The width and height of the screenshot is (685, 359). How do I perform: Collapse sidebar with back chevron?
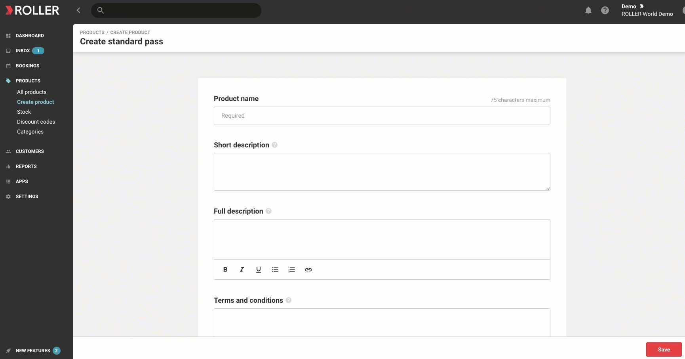(x=78, y=10)
